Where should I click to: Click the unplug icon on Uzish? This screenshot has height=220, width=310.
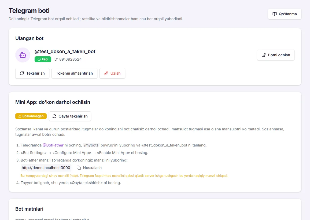coord(106,73)
